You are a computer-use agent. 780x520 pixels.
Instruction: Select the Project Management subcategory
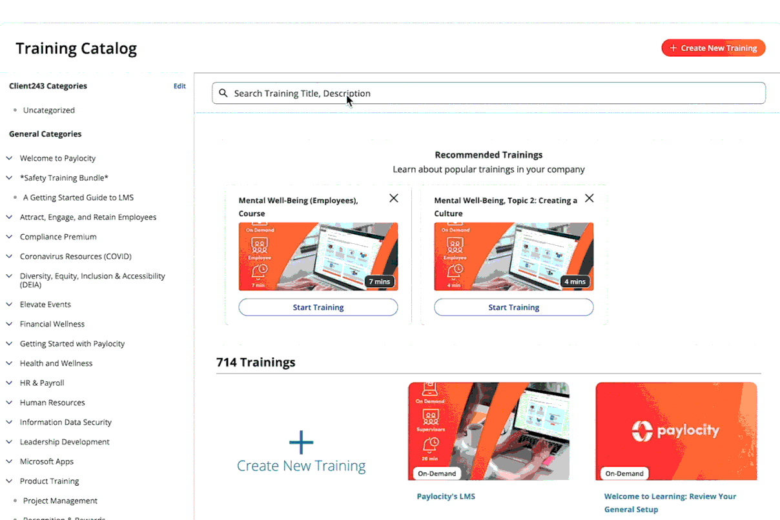[x=60, y=501]
